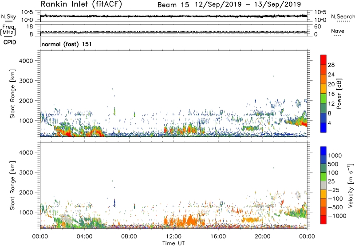The image size is (355, 246).
Task: Click the '18' tick on the frequency axis
Action: [30, 27]
